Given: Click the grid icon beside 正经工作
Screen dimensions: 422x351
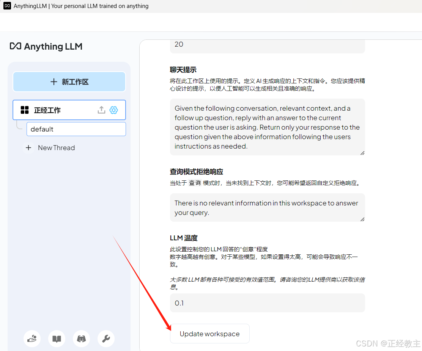Looking at the screenshot, I should 25,110.
